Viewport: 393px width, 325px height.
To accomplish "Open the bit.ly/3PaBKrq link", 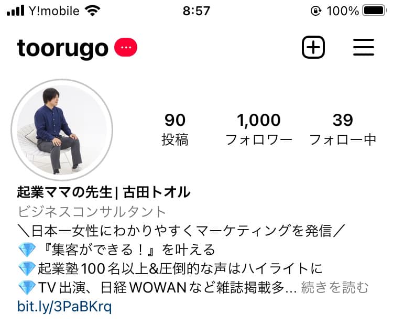I will click(64, 307).
